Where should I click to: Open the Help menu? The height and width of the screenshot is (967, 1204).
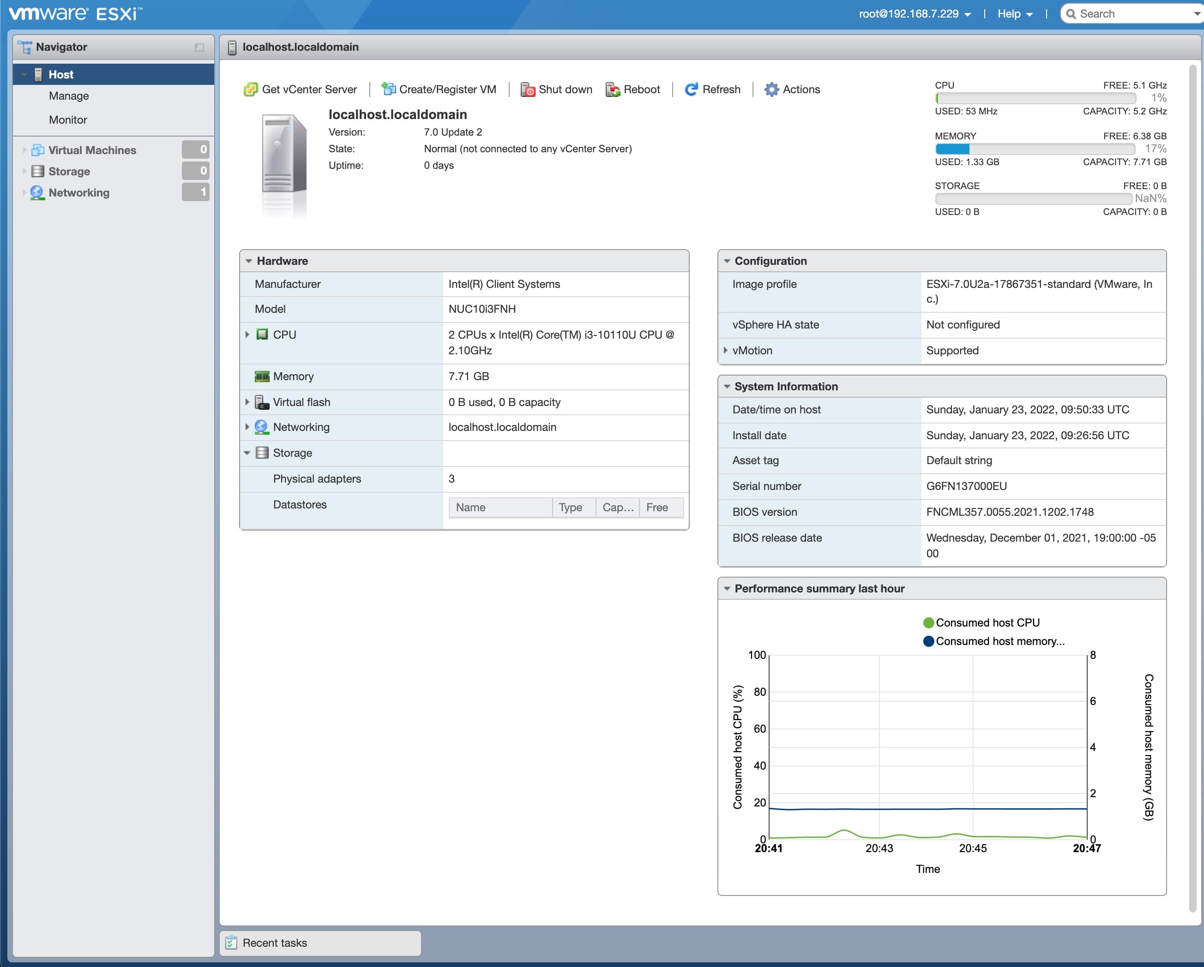pos(1015,14)
